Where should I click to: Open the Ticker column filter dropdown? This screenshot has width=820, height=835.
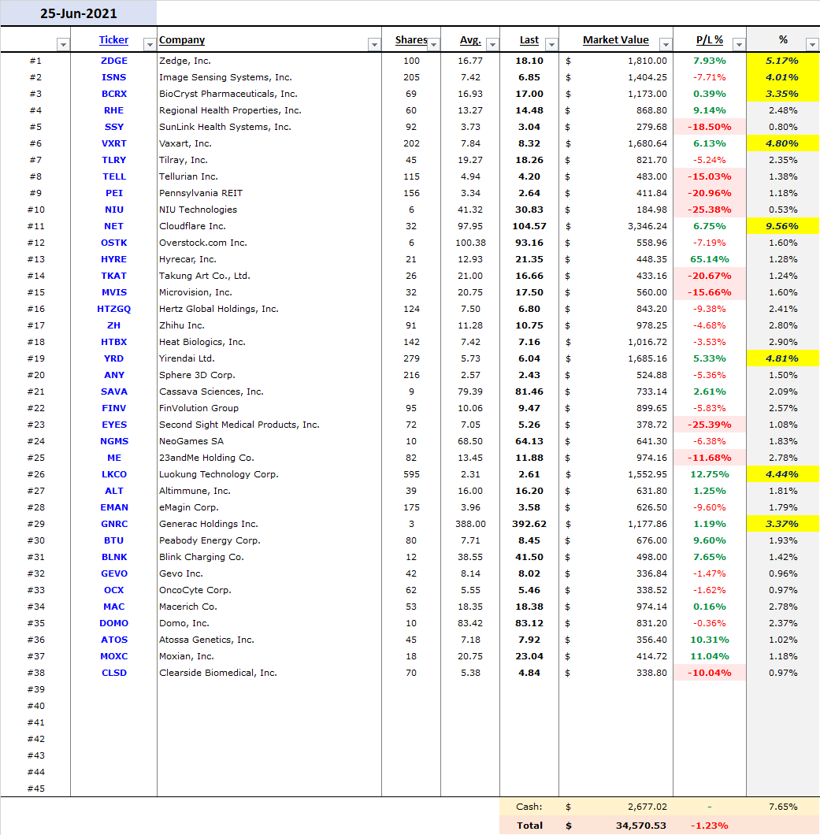point(150,45)
